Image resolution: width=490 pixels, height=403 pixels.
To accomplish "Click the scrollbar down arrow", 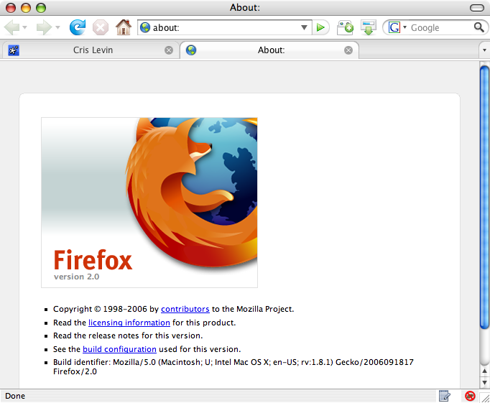I will pos(484,382).
